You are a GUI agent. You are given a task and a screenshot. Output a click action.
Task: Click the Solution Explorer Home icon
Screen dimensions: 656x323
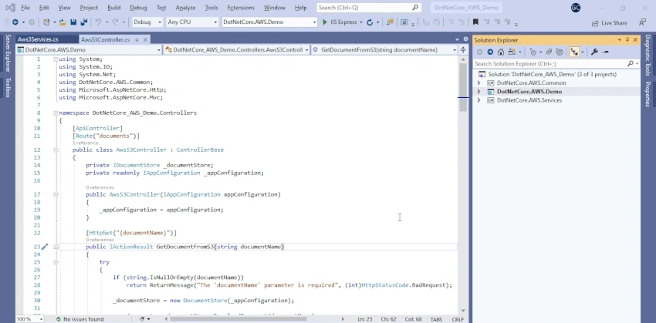pyautogui.click(x=500, y=52)
